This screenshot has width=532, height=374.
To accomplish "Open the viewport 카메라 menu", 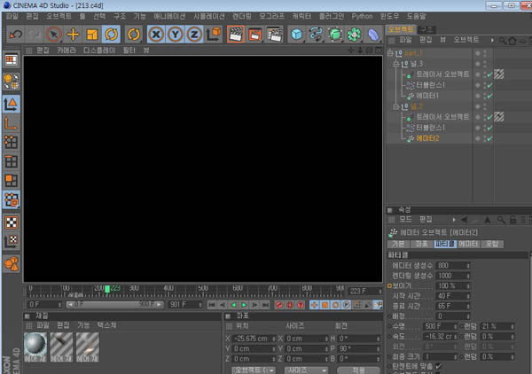I will [x=66, y=51].
